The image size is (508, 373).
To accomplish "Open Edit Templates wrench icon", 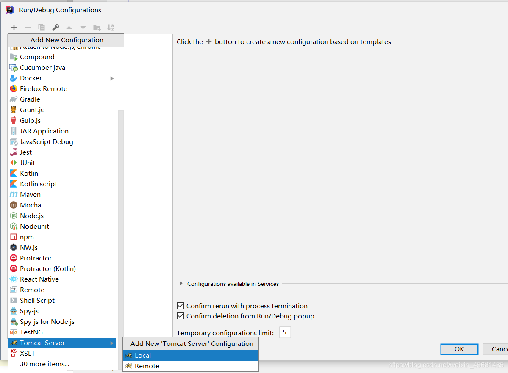I will 56,28.
